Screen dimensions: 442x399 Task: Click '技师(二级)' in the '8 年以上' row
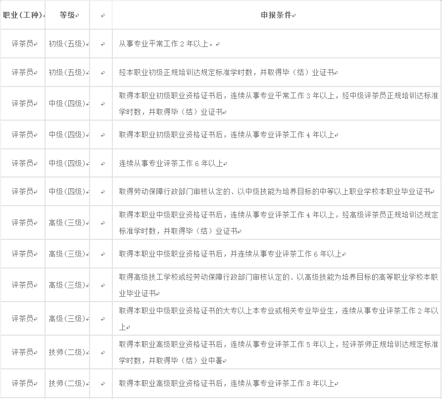coord(67,383)
